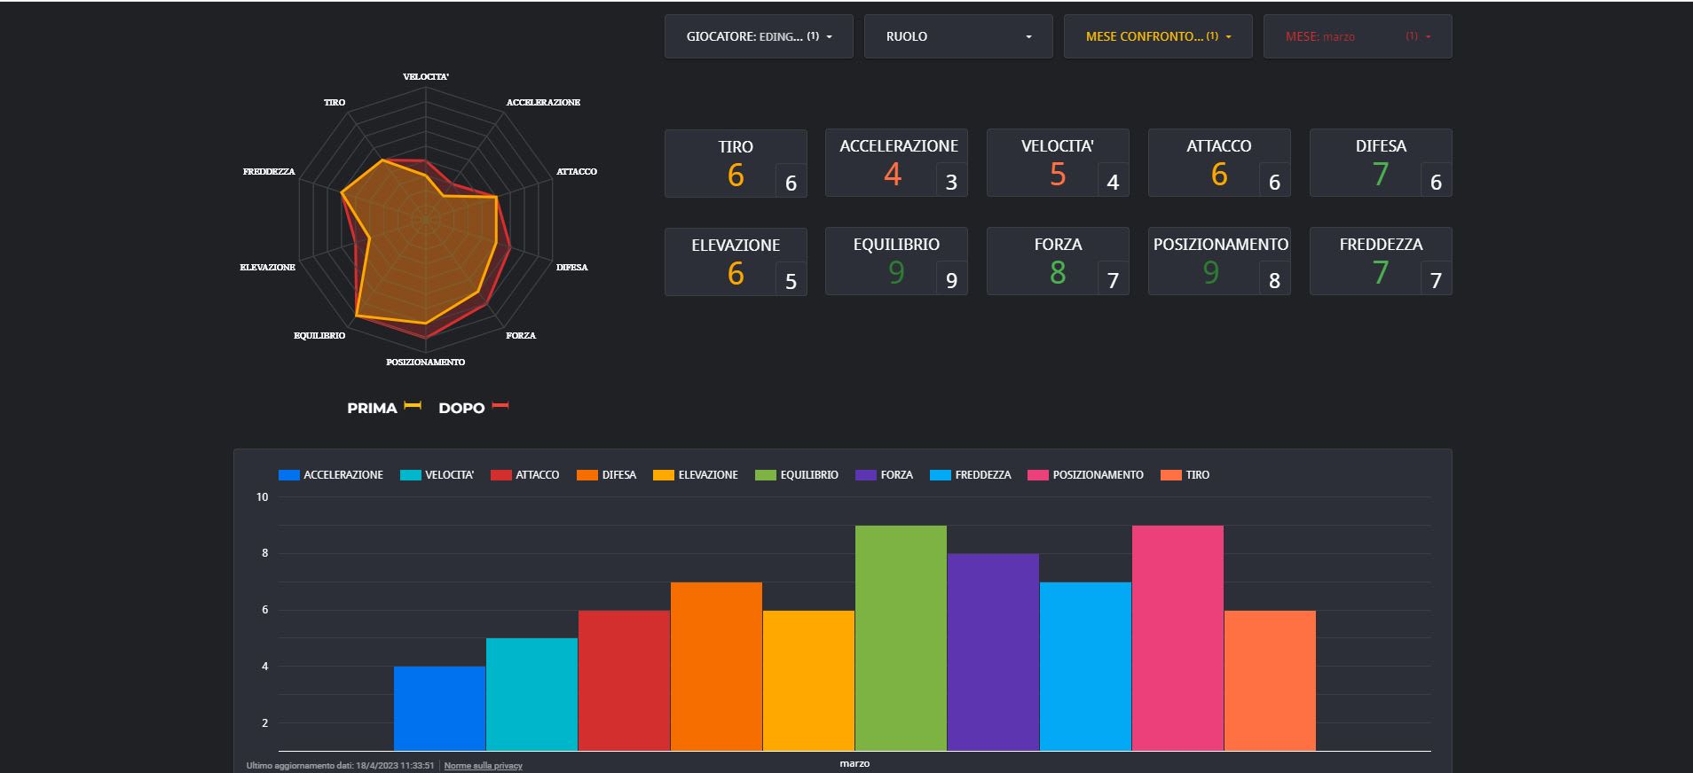The width and height of the screenshot is (1693, 773).
Task: Select the TIRO scorecard
Action: point(736,163)
